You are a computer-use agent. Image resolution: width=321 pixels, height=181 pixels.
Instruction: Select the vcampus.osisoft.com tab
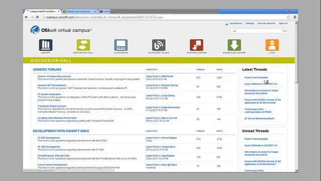tap(42, 12)
